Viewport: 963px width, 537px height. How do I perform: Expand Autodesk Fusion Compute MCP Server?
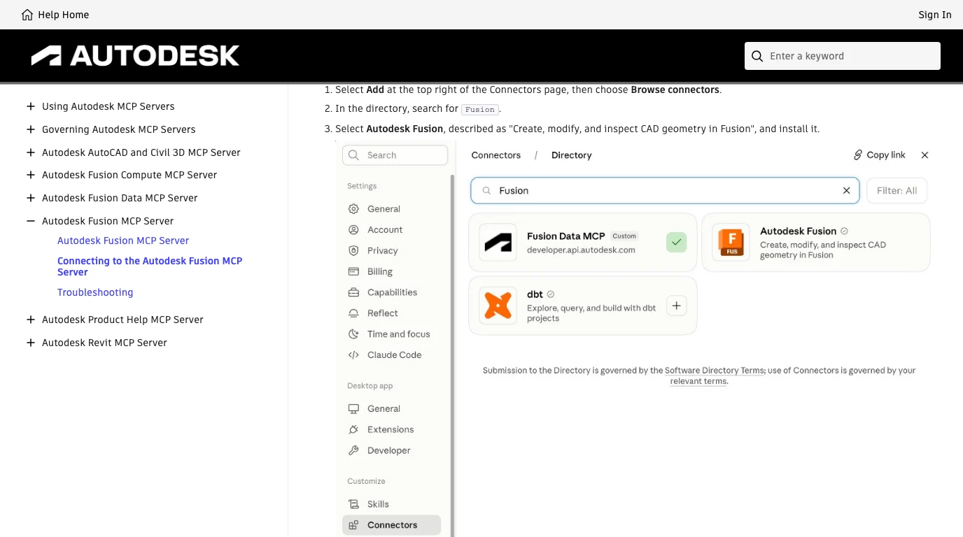pos(30,175)
